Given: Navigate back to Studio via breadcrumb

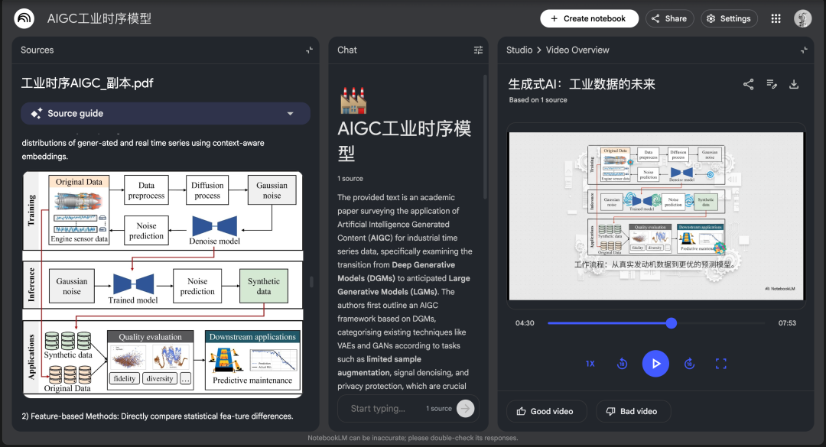Looking at the screenshot, I should click(519, 50).
